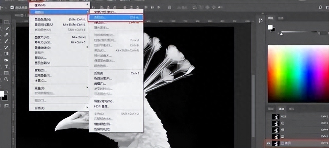Click the foreground color swatch in Color panel
Viewport: 329px width, 148px height.
270,27
